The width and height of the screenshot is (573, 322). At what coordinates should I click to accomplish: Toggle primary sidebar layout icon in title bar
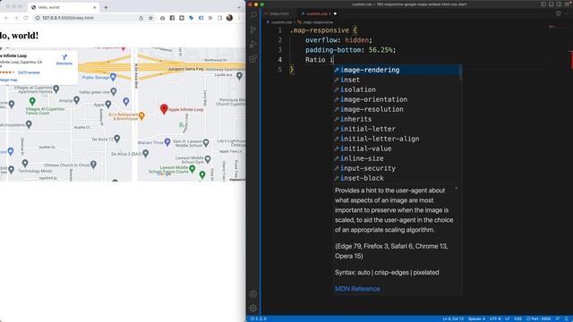point(543,4)
